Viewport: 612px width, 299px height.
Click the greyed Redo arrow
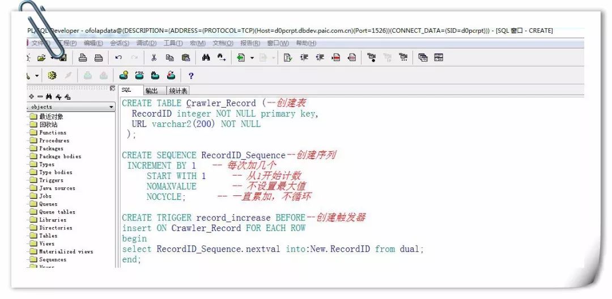pos(134,58)
